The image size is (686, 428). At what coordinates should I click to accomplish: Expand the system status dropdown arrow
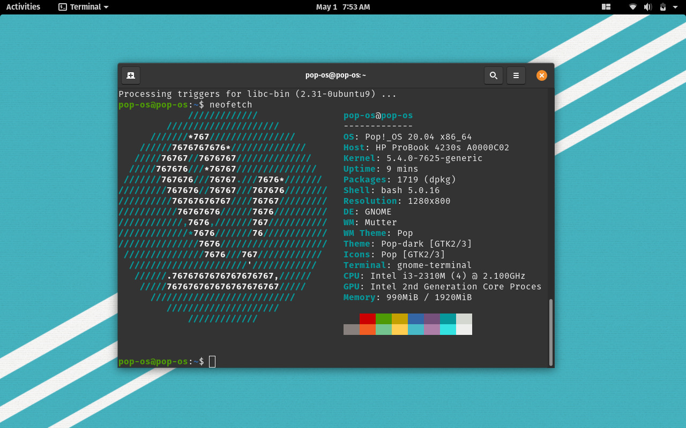click(x=674, y=7)
